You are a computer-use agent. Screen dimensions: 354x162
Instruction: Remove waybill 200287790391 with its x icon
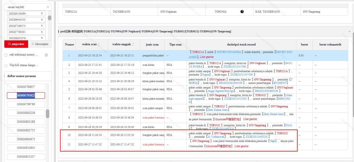42,32
